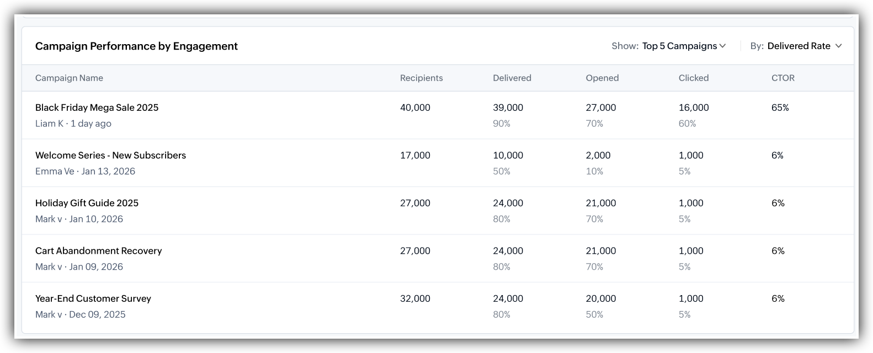Click the CTOR column header
873x353 pixels.
coord(782,78)
